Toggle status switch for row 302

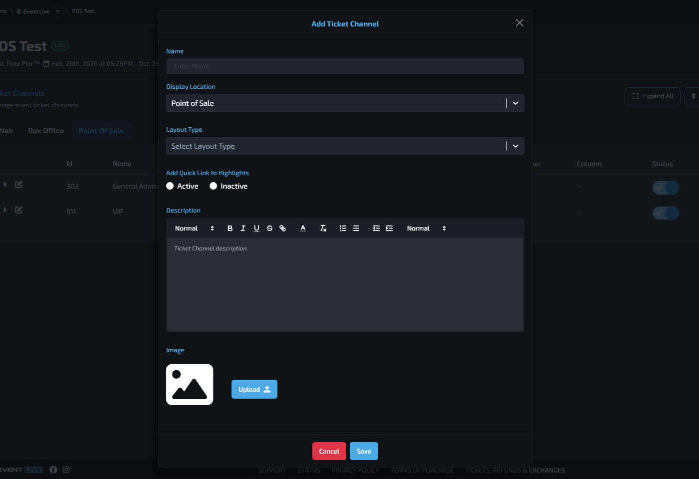[666, 188]
